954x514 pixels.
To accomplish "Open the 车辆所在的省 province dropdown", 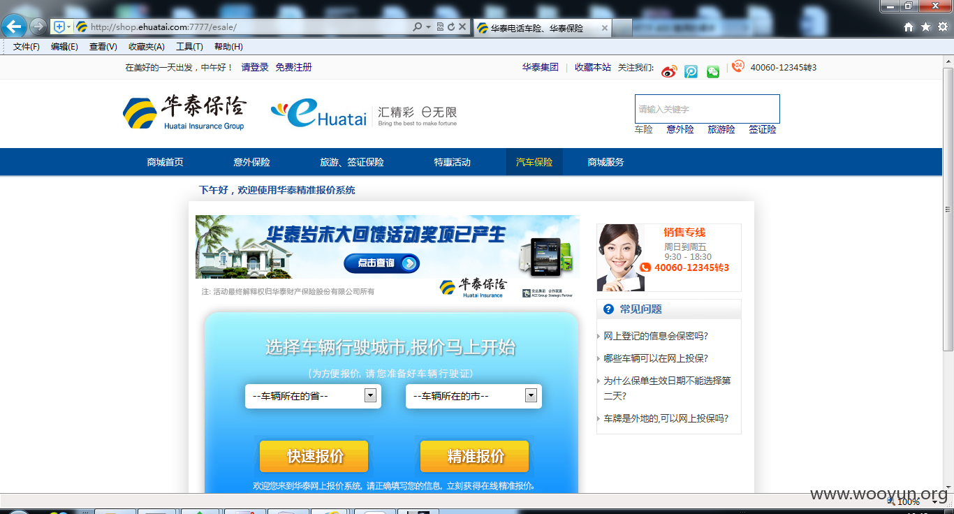I will pyautogui.click(x=313, y=396).
